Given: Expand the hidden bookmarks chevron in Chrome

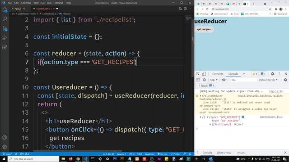Looking at the screenshot, I should pos(270,14).
